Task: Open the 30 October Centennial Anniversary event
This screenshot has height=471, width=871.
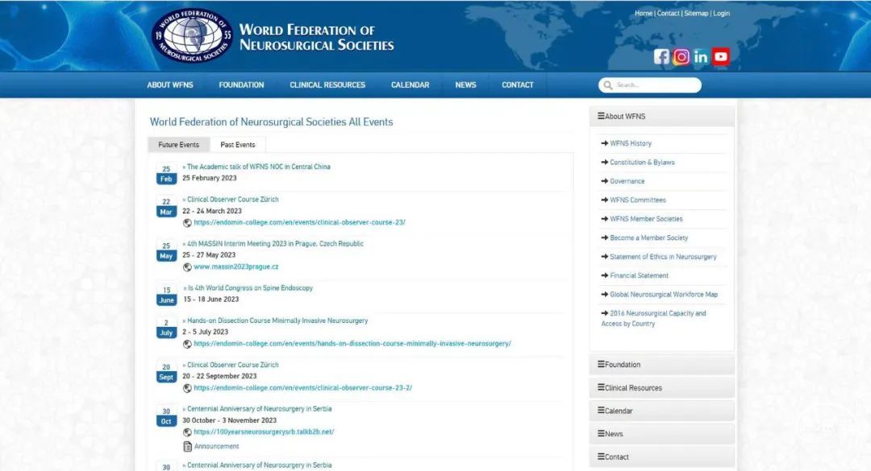Action: (x=259, y=409)
